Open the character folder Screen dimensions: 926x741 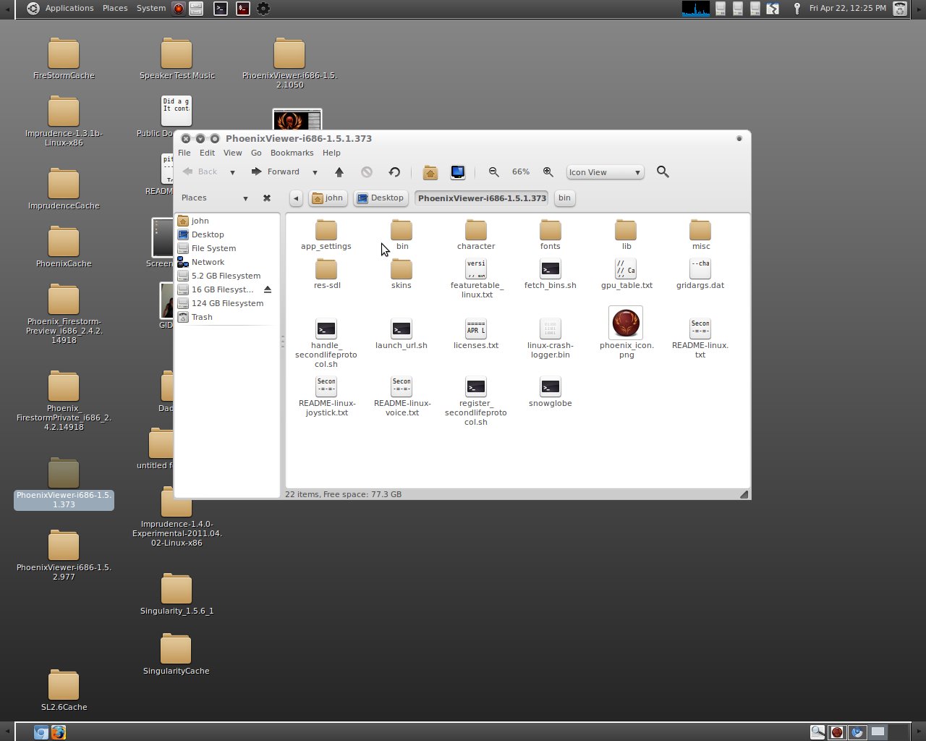pos(476,235)
